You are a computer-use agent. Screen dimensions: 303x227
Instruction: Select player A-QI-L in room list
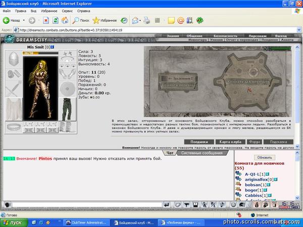point(252,174)
